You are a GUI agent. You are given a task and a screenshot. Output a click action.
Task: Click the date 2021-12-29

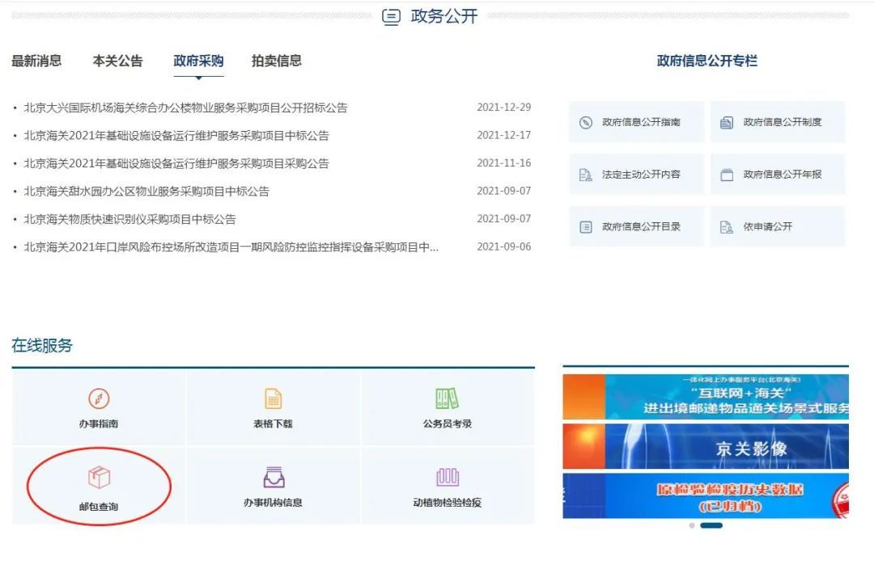coord(504,108)
